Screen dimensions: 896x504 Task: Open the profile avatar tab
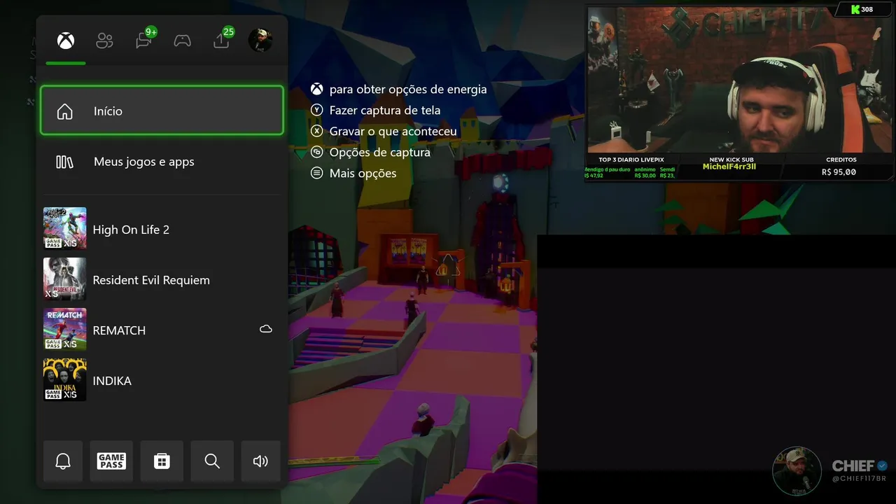click(260, 41)
